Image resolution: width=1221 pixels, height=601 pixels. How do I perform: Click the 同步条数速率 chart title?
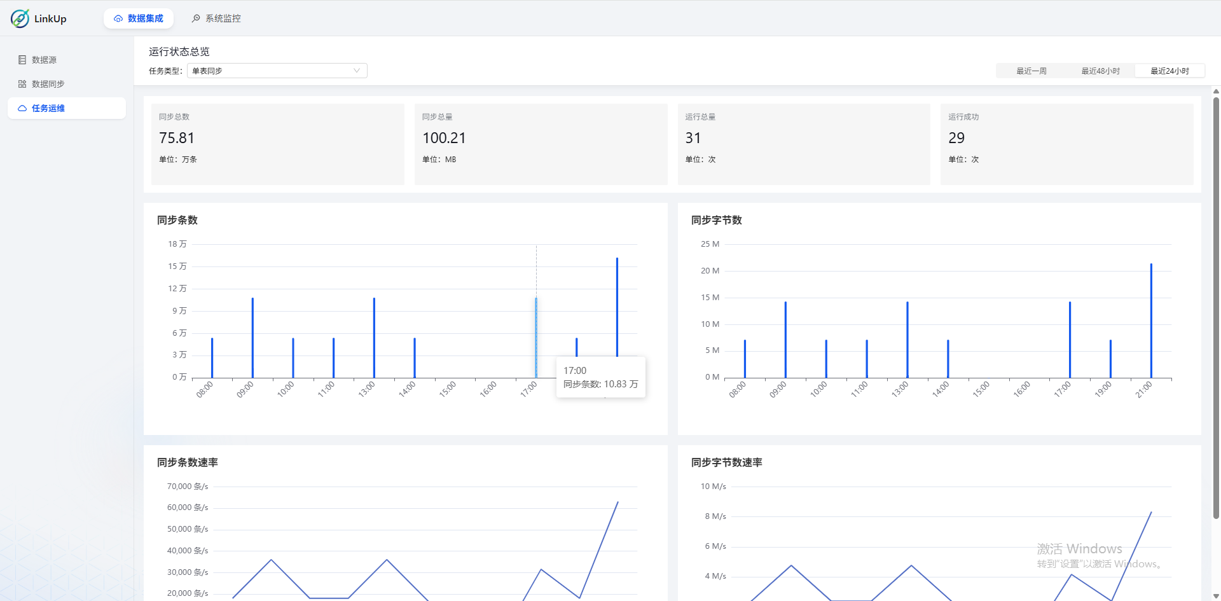pyautogui.click(x=188, y=462)
